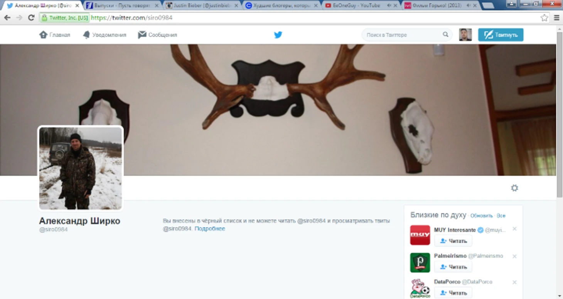The height and width of the screenshot is (299, 563).
Task: Open the profile photo of Александр Ширко
Action: (x=81, y=168)
